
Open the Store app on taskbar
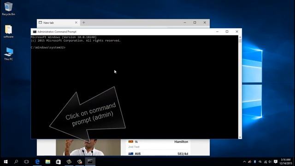point(59,162)
